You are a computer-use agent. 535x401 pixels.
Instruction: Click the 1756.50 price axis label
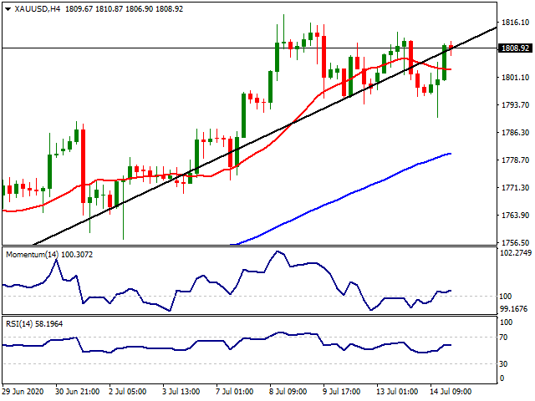[x=515, y=243]
